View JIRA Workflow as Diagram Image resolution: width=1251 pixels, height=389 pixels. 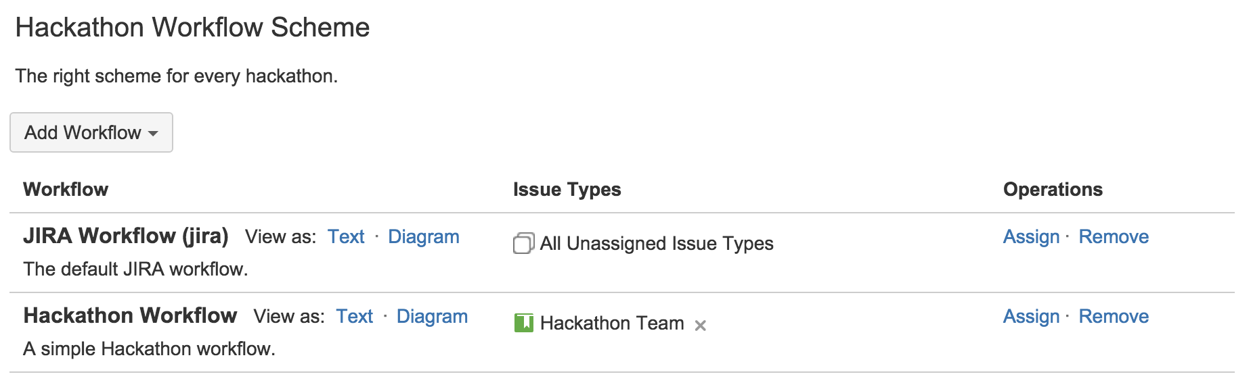click(x=423, y=236)
